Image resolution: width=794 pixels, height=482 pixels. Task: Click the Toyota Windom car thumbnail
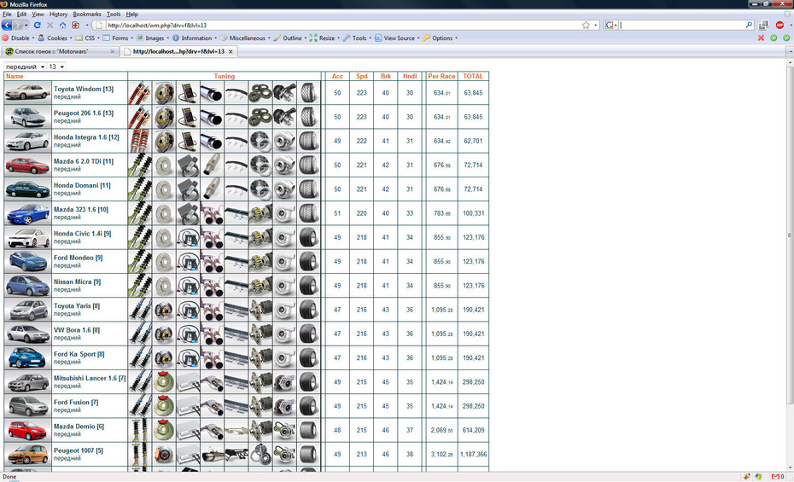(x=27, y=93)
